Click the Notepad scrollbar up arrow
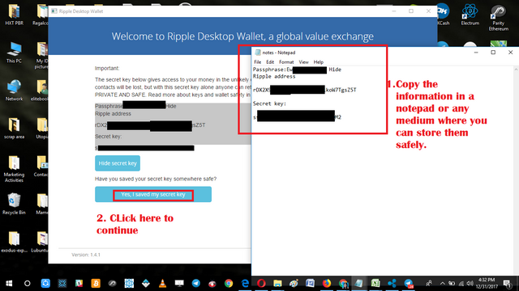This screenshot has width=519, height=291. click(x=516, y=70)
